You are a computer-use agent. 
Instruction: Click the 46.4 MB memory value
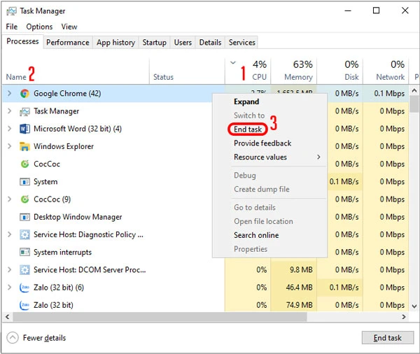[299, 288]
